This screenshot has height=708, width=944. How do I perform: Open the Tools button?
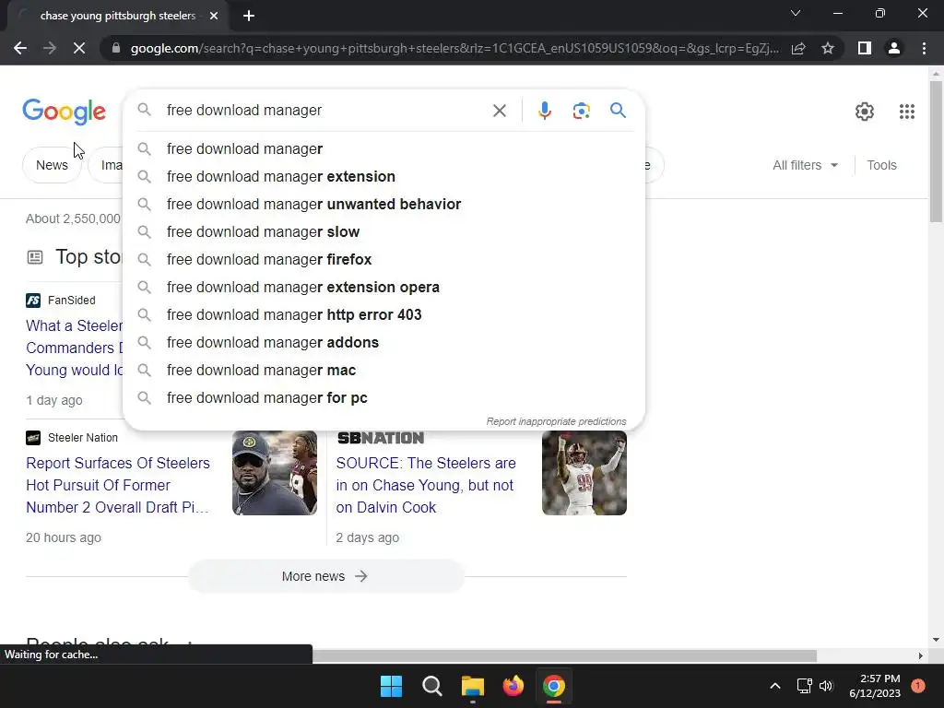[881, 165]
